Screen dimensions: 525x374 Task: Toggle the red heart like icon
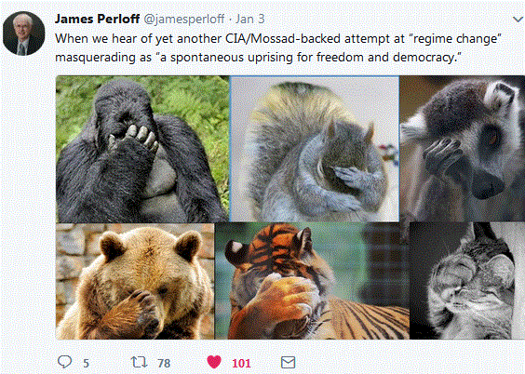tap(214, 362)
